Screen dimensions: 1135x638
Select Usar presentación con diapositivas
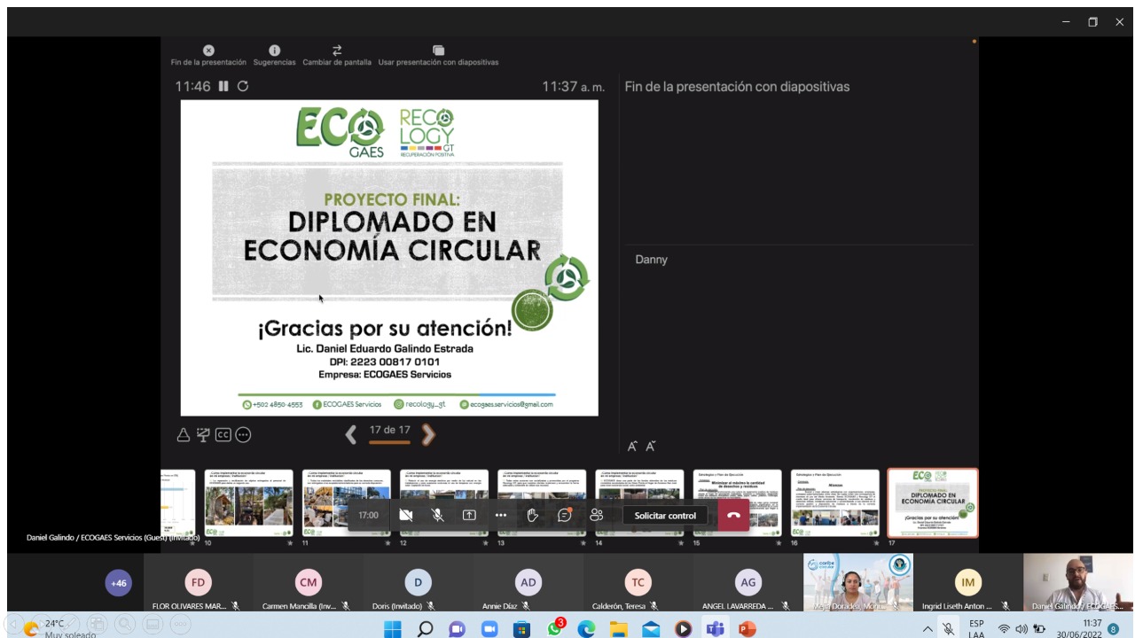point(438,51)
